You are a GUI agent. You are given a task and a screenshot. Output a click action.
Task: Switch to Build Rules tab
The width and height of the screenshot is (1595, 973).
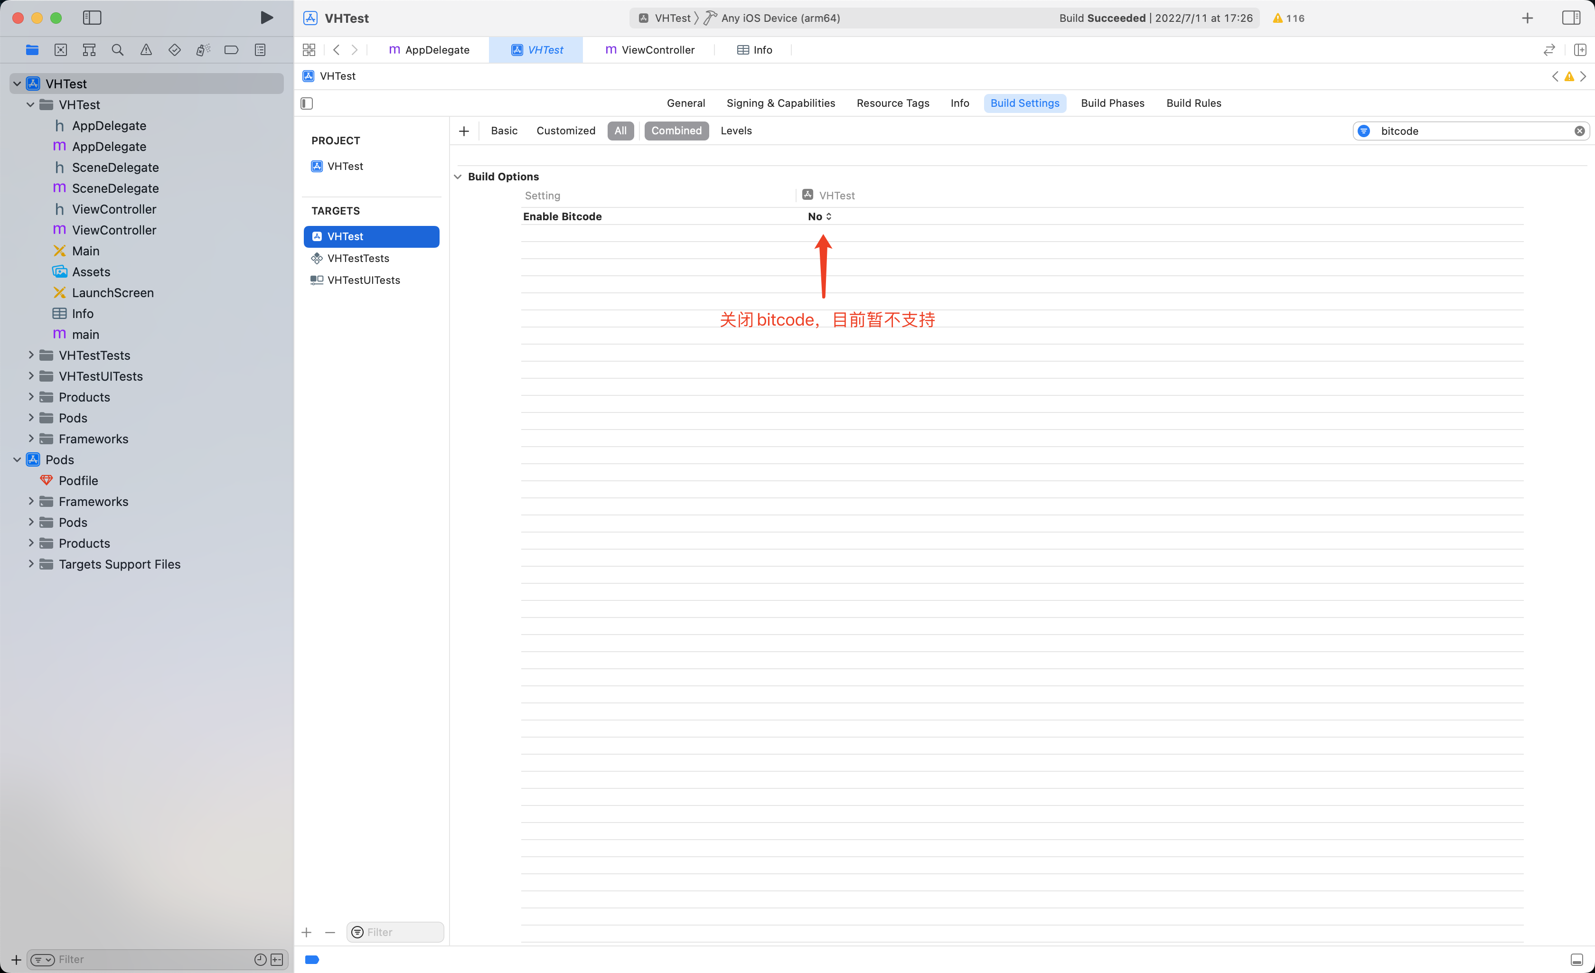(1194, 103)
